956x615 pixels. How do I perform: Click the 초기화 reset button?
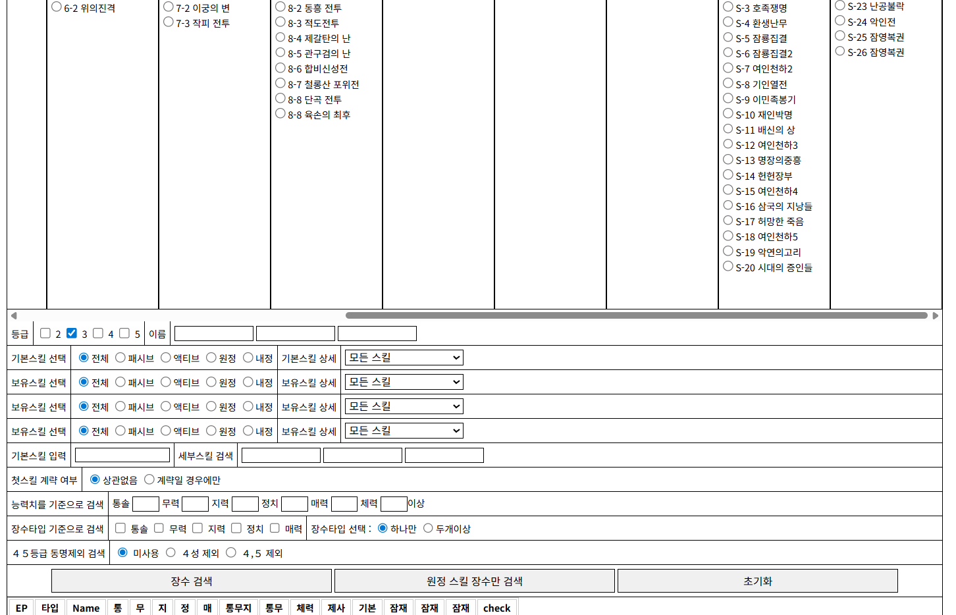[757, 581]
